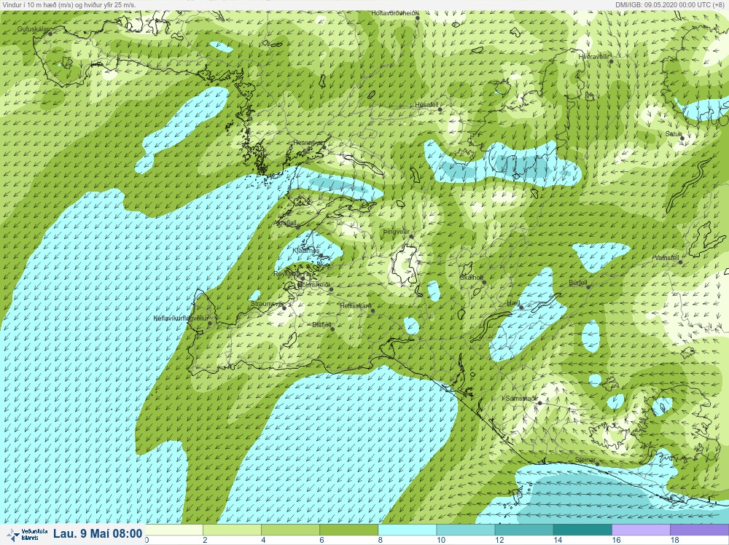Click the Straumsvík station marker
This screenshot has height=545, width=729.
284,308
